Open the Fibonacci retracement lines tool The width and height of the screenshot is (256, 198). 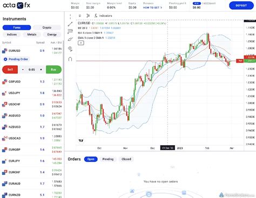coord(70,31)
